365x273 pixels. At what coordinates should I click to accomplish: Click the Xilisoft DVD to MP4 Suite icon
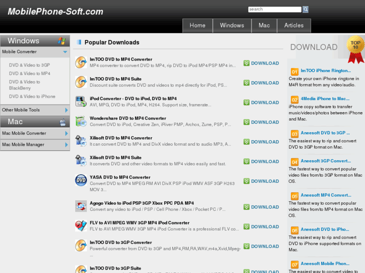[x=81, y=161]
